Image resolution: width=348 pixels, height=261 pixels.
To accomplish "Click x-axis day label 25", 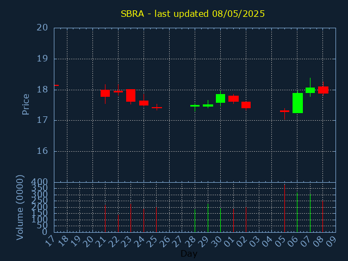I will coord(152,241).
